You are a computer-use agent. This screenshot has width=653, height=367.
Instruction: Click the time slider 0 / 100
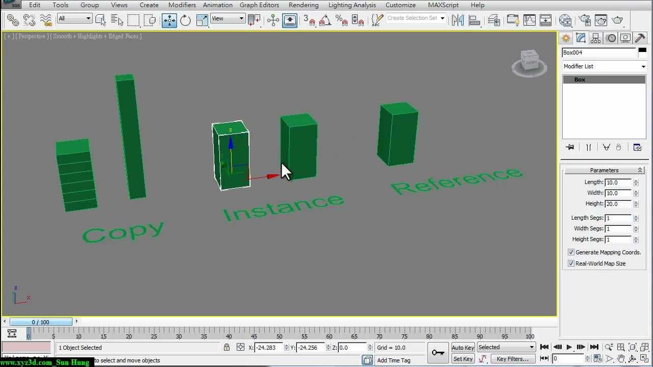(x=41, y=322)
